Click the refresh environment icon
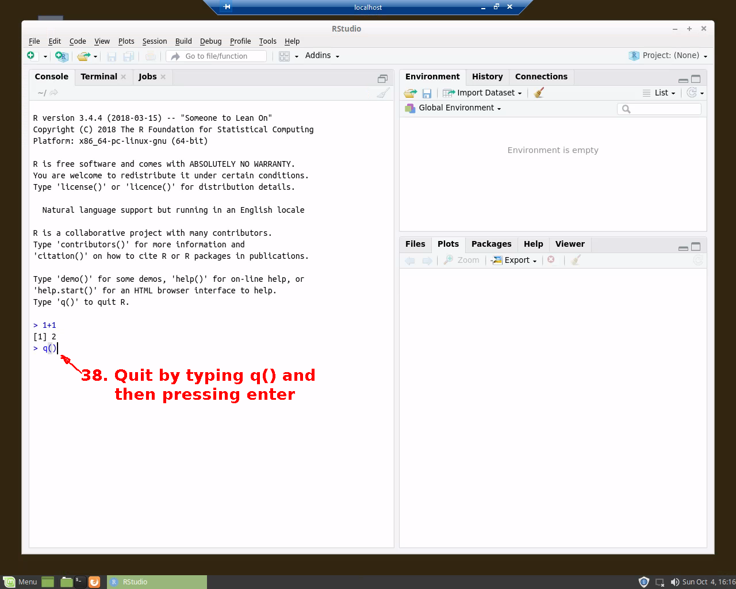The image size is (736, 589). coord(692,93)
